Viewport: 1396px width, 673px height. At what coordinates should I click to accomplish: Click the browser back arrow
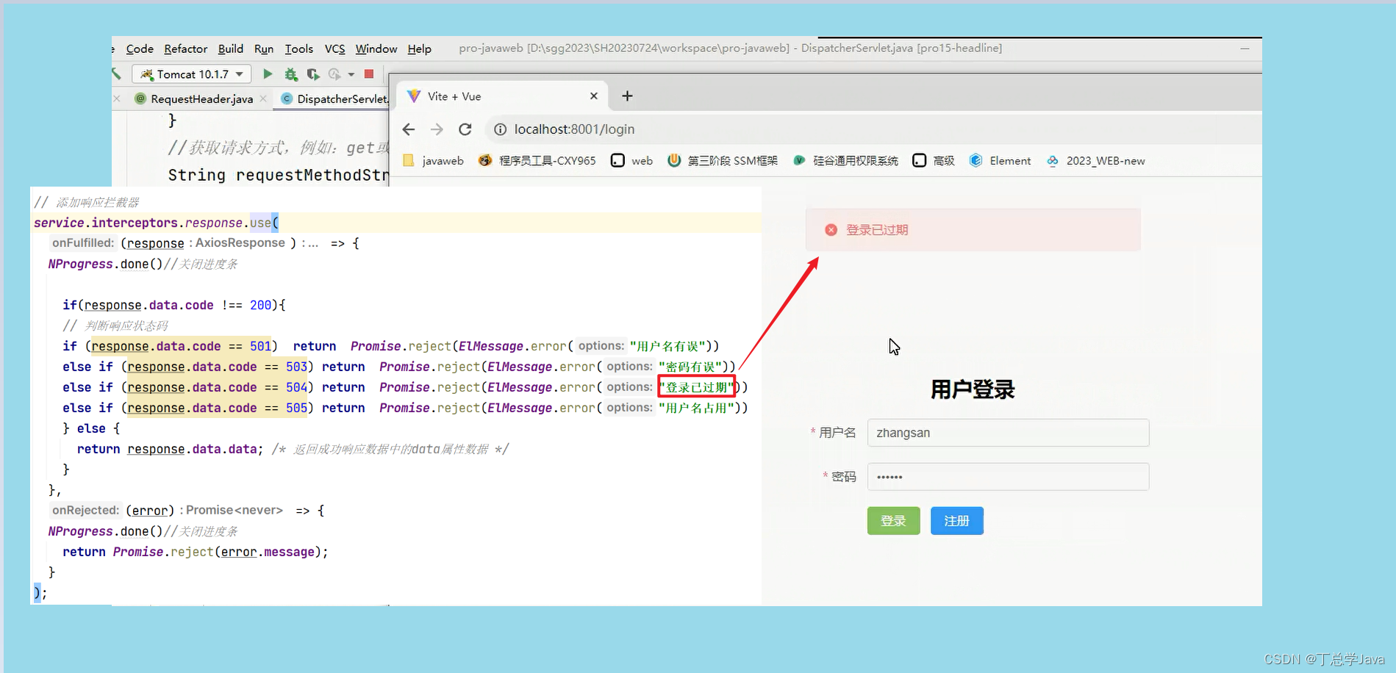tap(409, 129)
